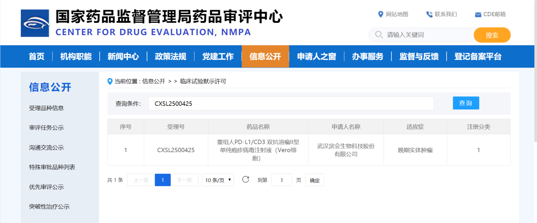Open the 申请人之窗 menu item

[316, 57]
